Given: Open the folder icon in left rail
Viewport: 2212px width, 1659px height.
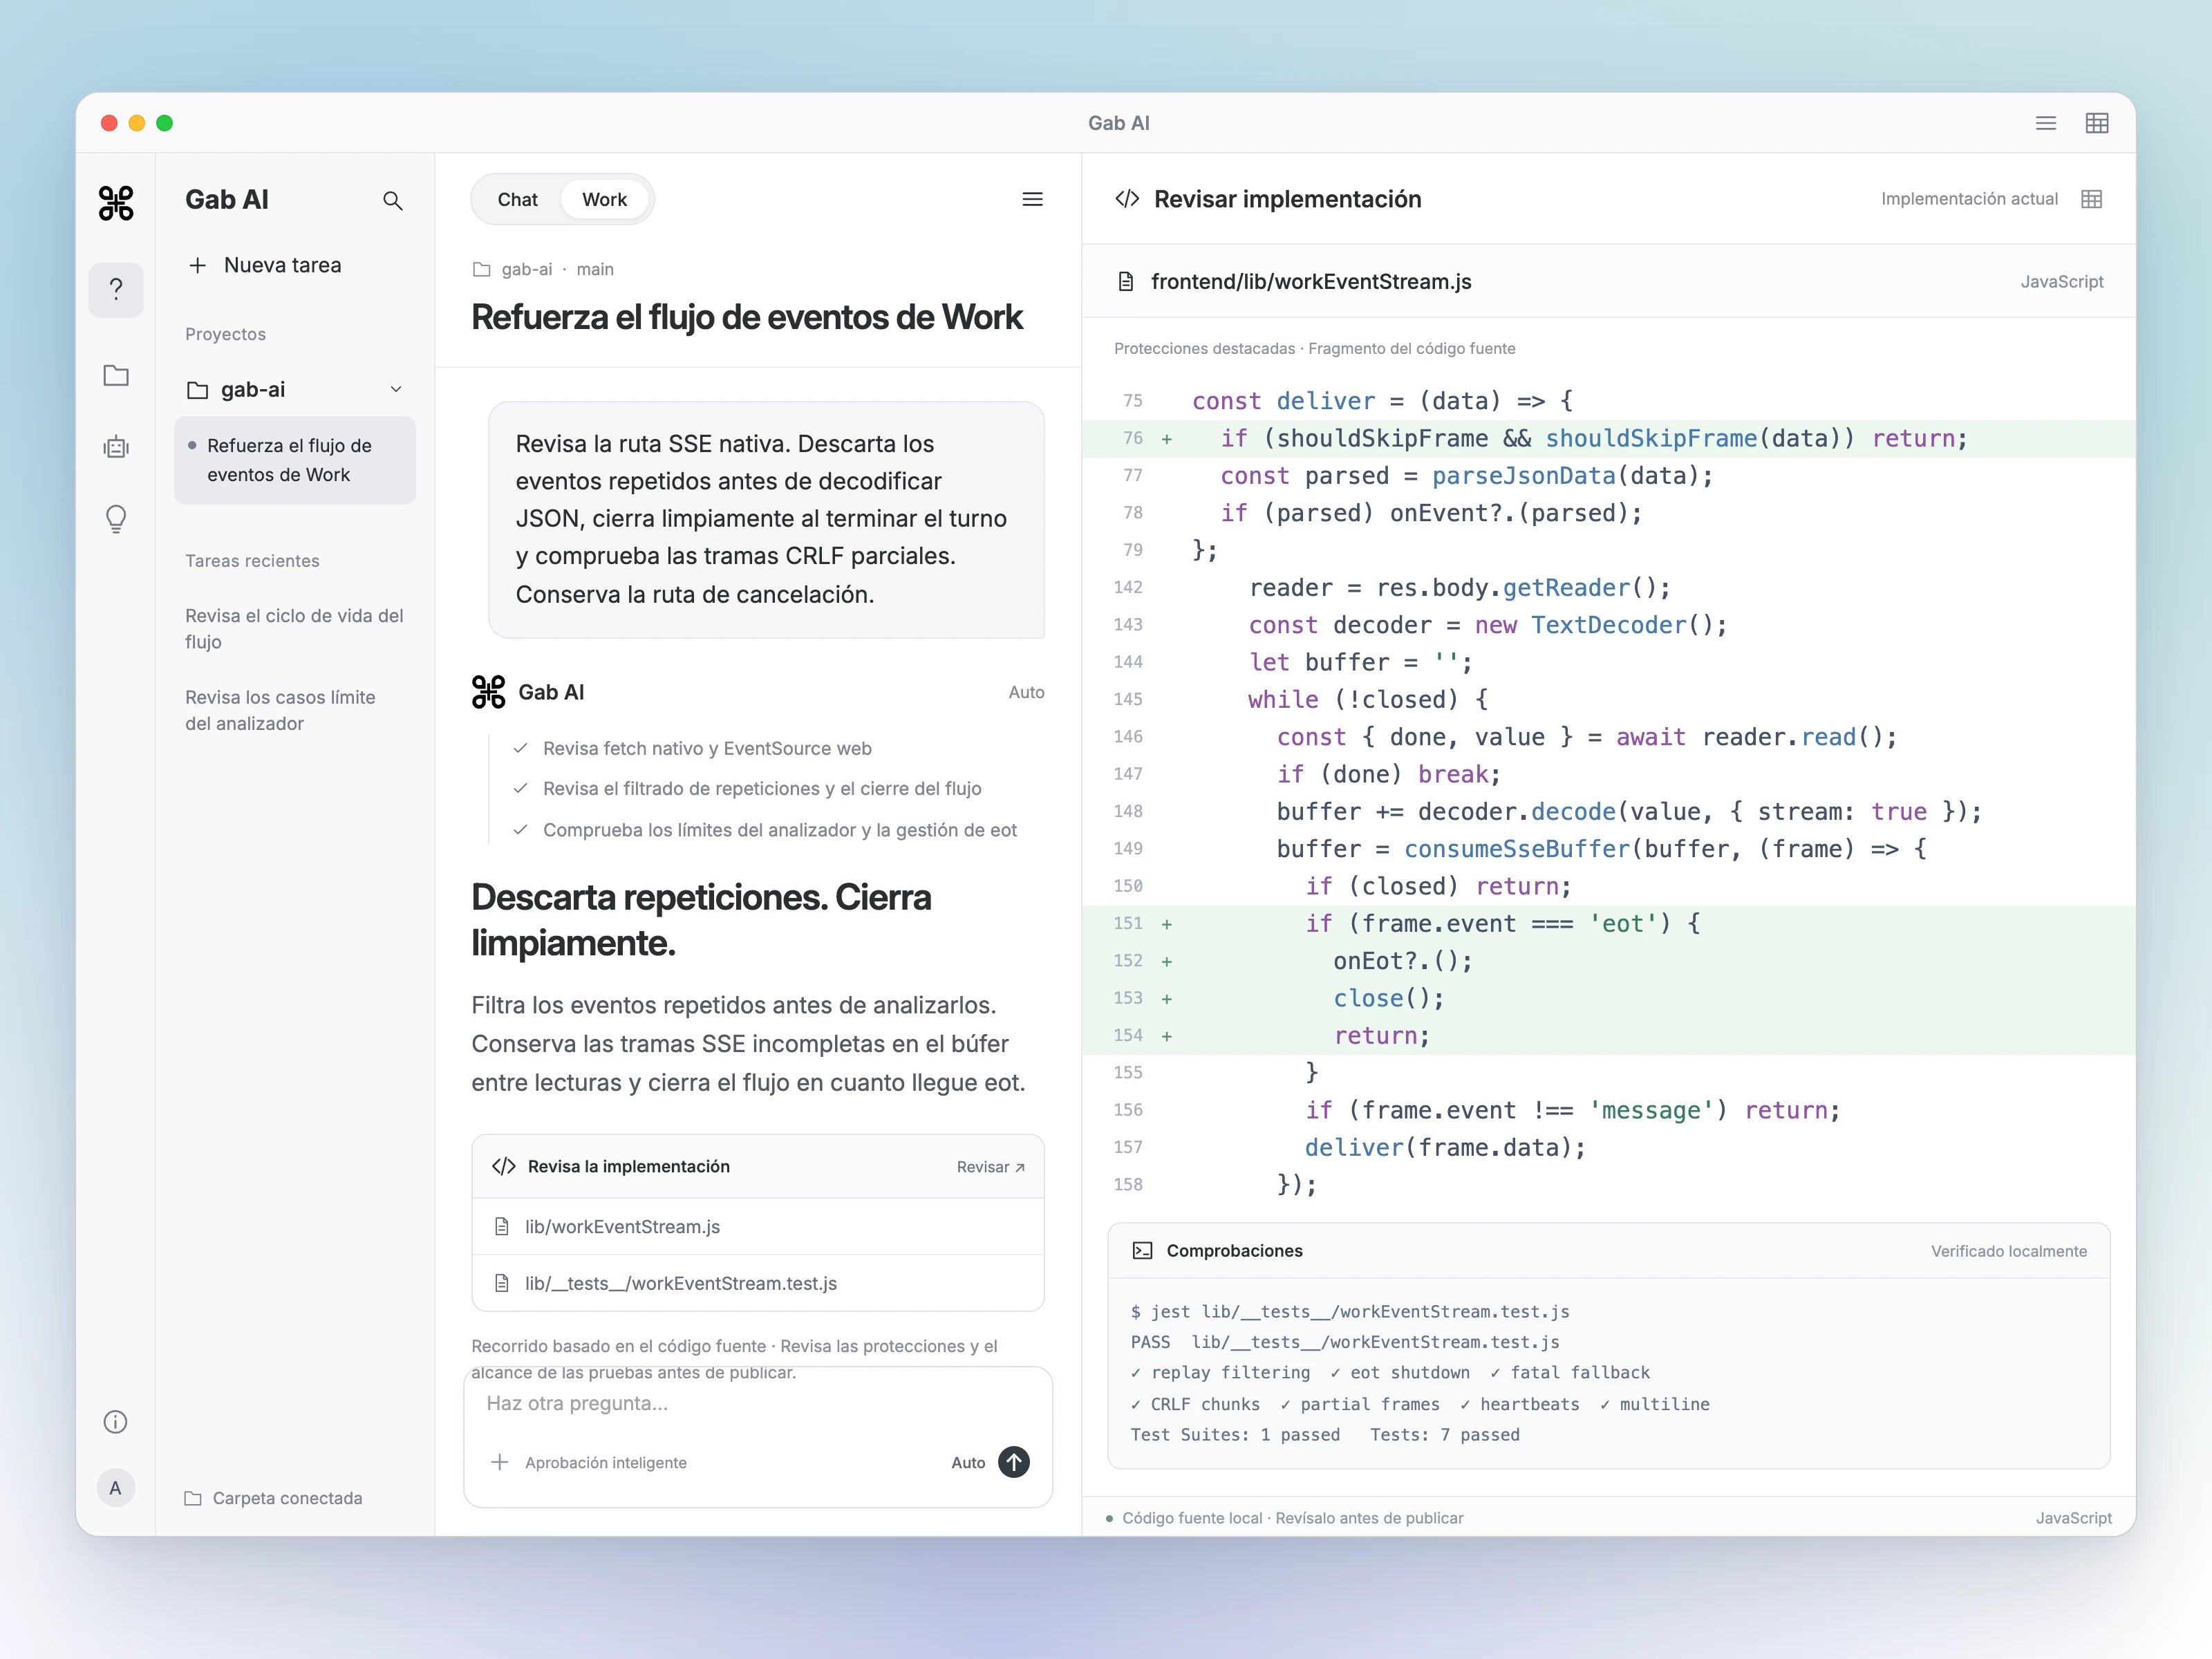Looking at the screenshot, I should click(116, 375).
